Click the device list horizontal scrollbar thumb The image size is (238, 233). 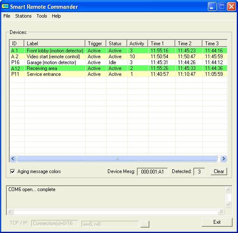117,159
